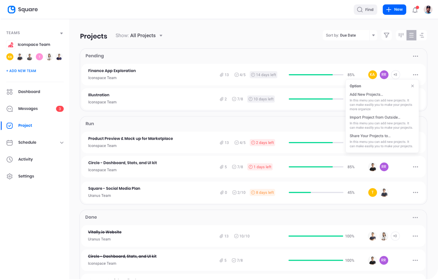Click the blue New button
Image resolution: width=438 pixels, height=280 pixels.
coord(394,10)
